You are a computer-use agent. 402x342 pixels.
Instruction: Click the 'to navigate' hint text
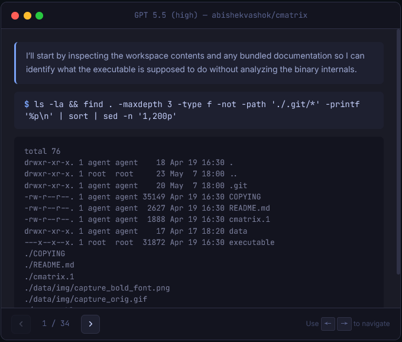tap(371, 324)
